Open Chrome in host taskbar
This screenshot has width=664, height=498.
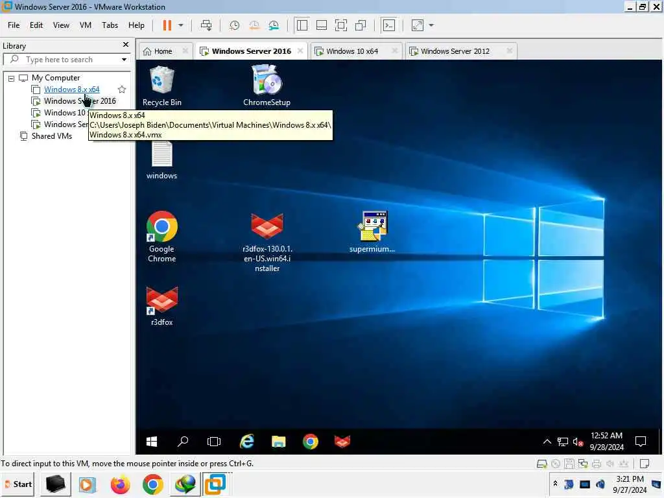tap(153, 484)
